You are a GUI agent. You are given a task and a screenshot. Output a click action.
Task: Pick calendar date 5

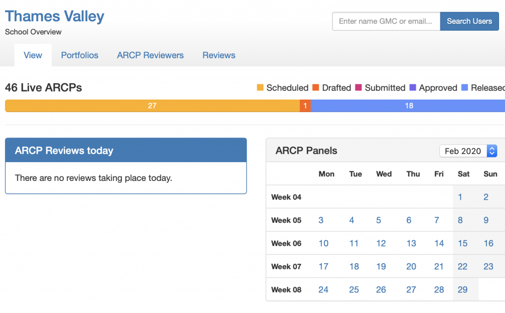click(378, 220)
